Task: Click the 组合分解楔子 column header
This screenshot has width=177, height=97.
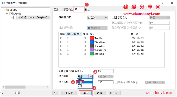Action: coord(74,34)
